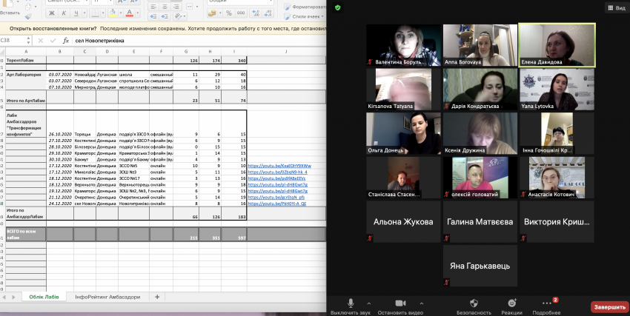Confirm formula entry with checkmark icon
The width and height of the screenshot is (630, 316).
tap(53, 41)
